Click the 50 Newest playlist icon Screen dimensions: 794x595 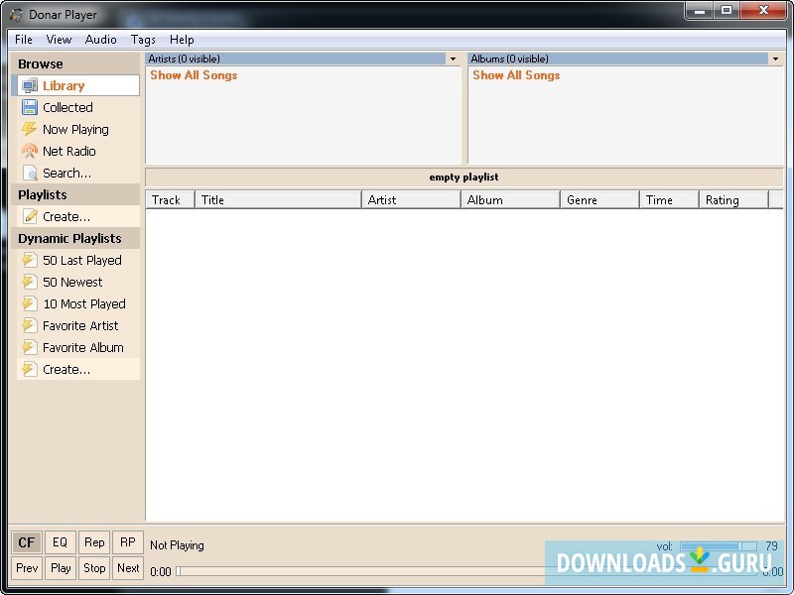coord(30,282)
